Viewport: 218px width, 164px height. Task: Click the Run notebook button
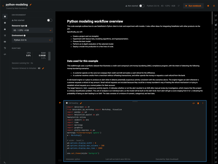(x=193, y=6)
